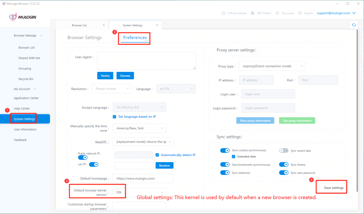Open the Language zh-CN dropdown
The height and width of the screenshot is (214, 364).
coord(176,89)
